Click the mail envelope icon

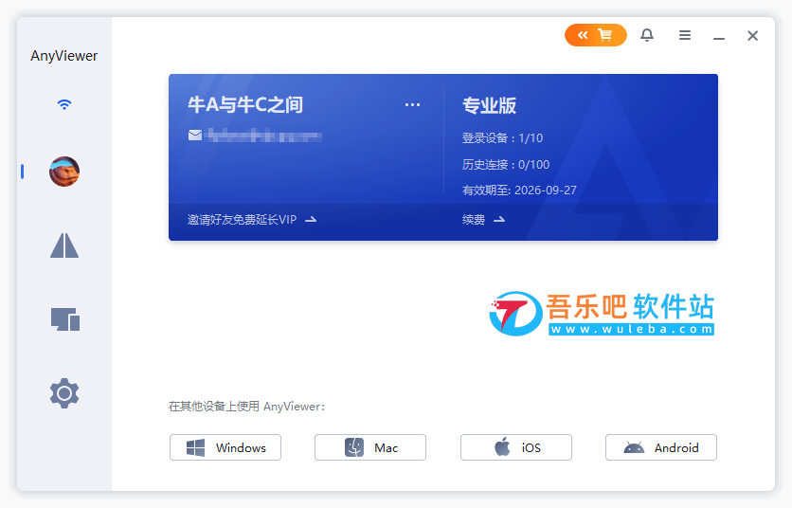pos(195,136)
